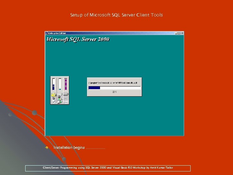Click the file path text being copied
Viewport: 233px width, 175px height.
click(113, 83)
